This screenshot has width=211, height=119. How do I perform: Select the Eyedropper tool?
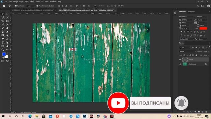tap(3, 24)
